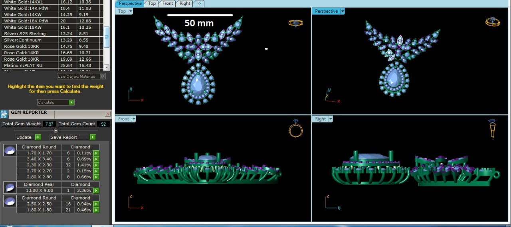Open the Right viewport name dropdown

331,119
